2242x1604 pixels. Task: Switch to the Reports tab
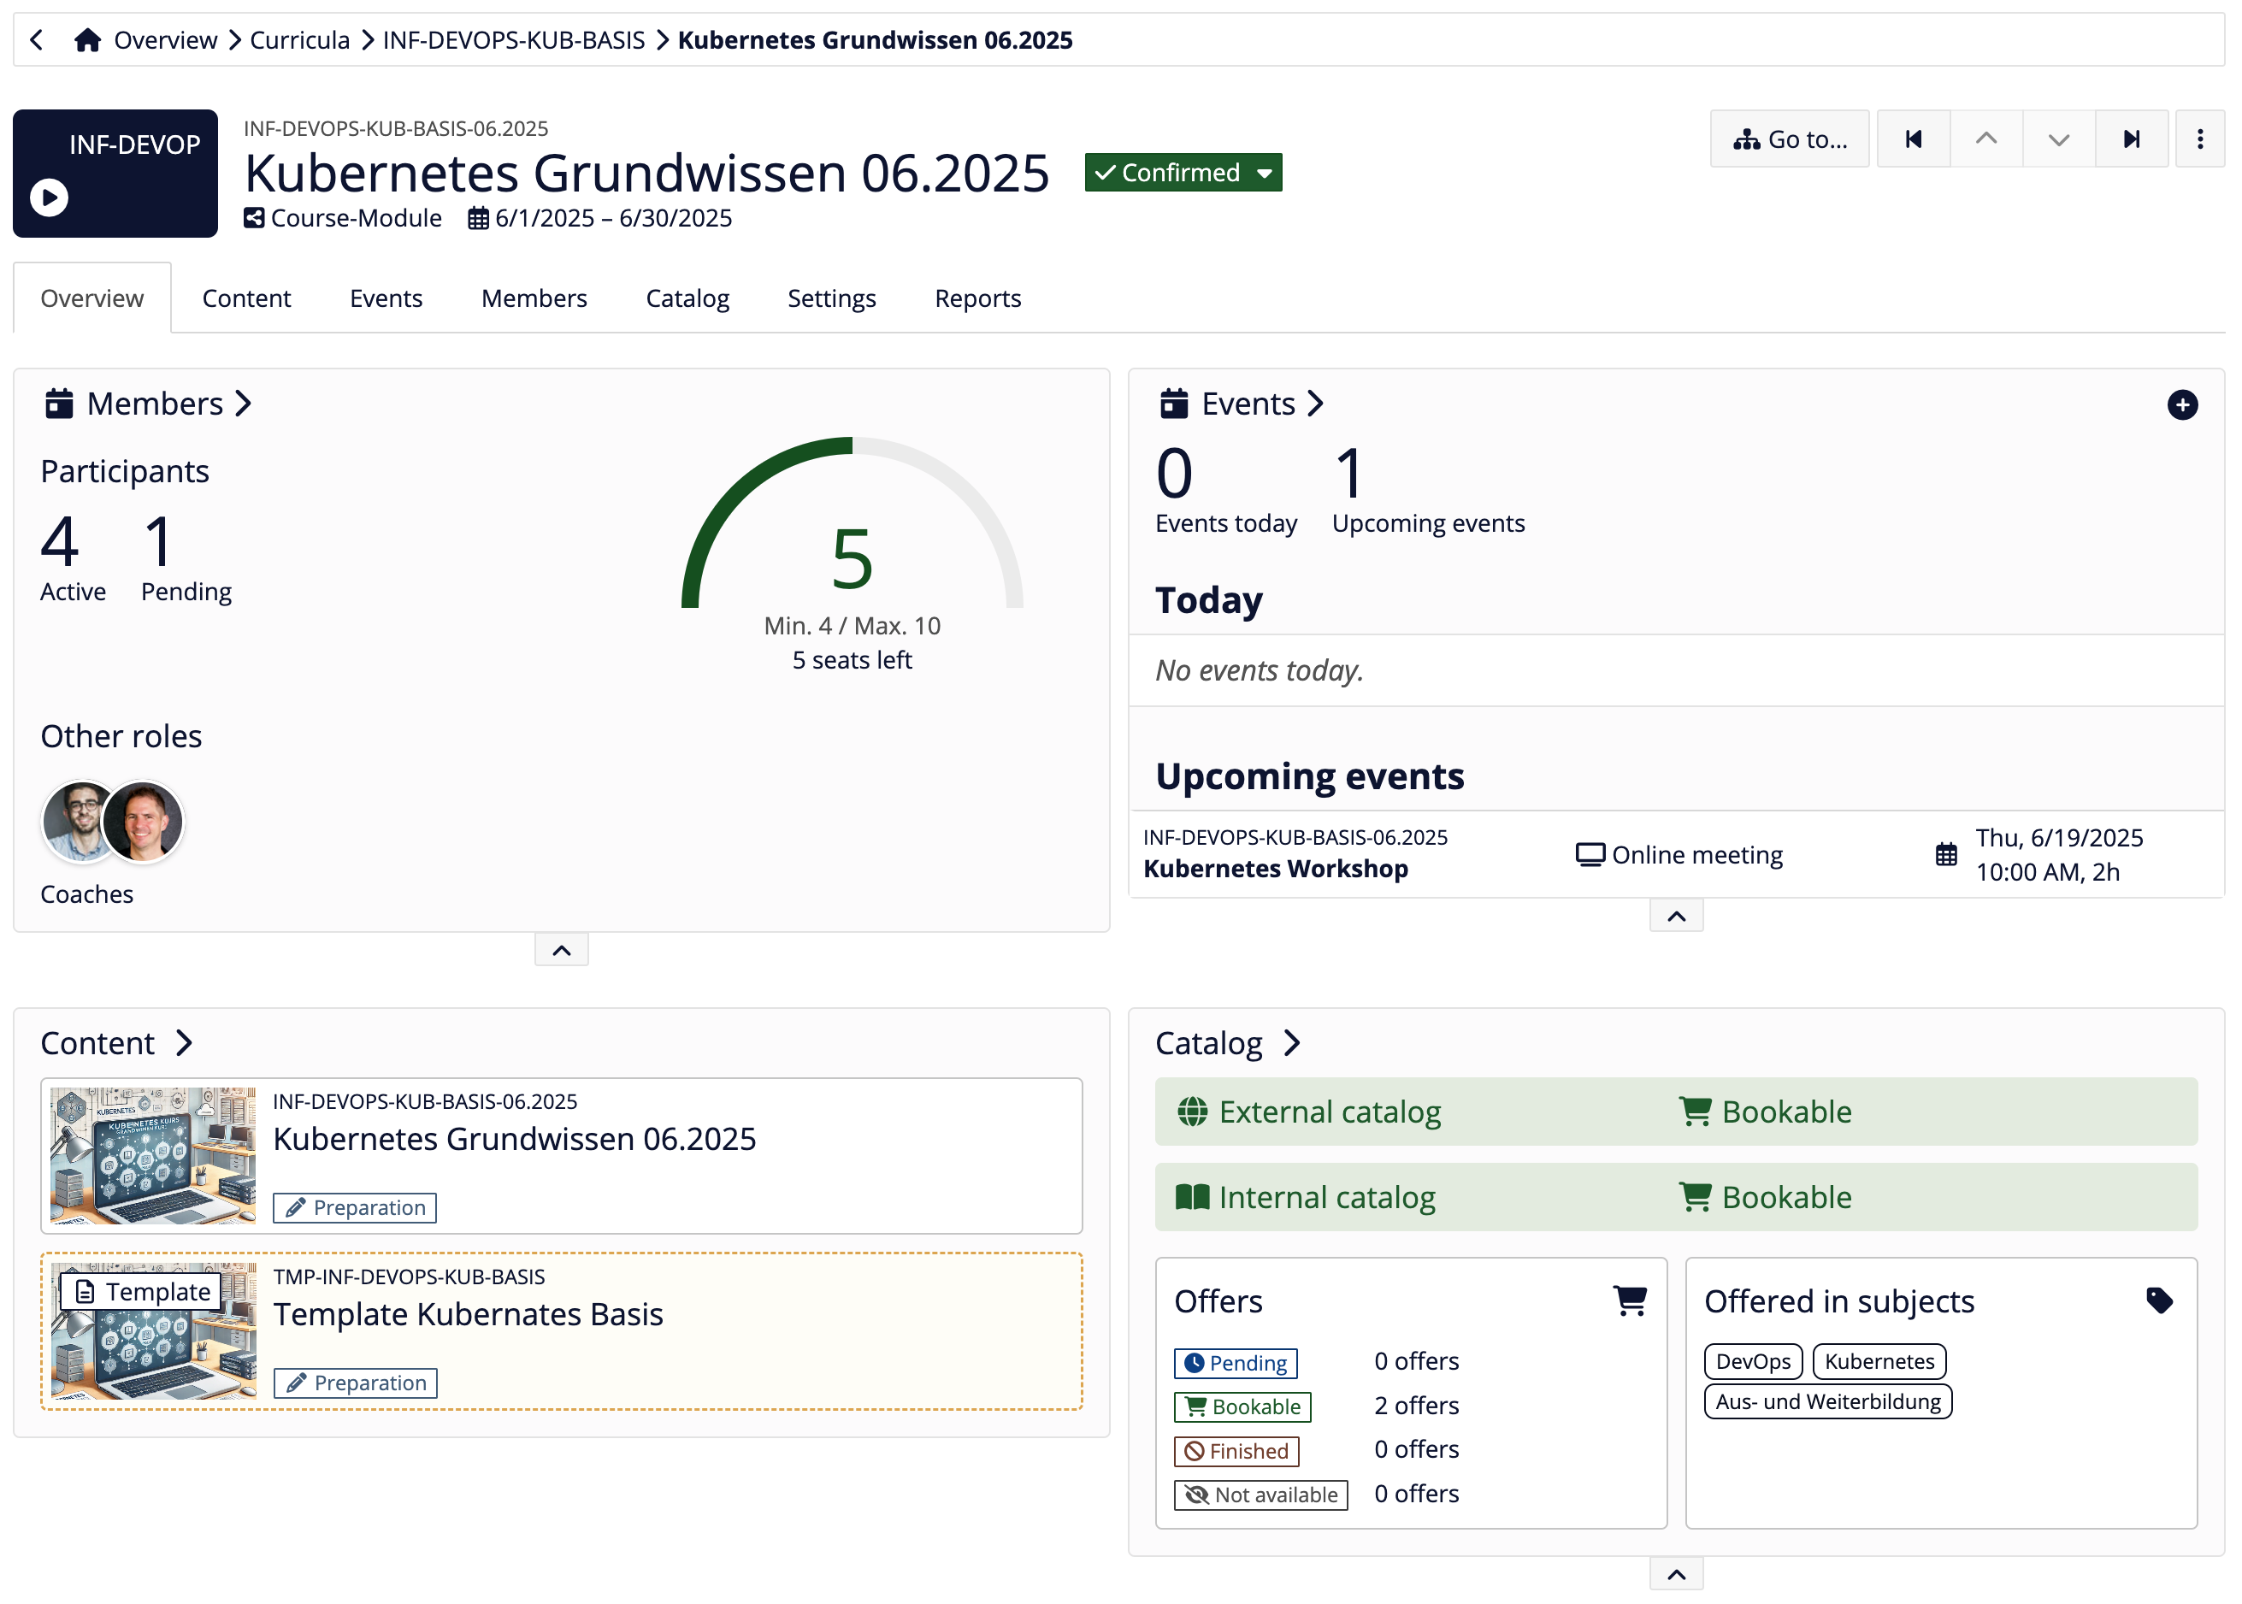976,298
